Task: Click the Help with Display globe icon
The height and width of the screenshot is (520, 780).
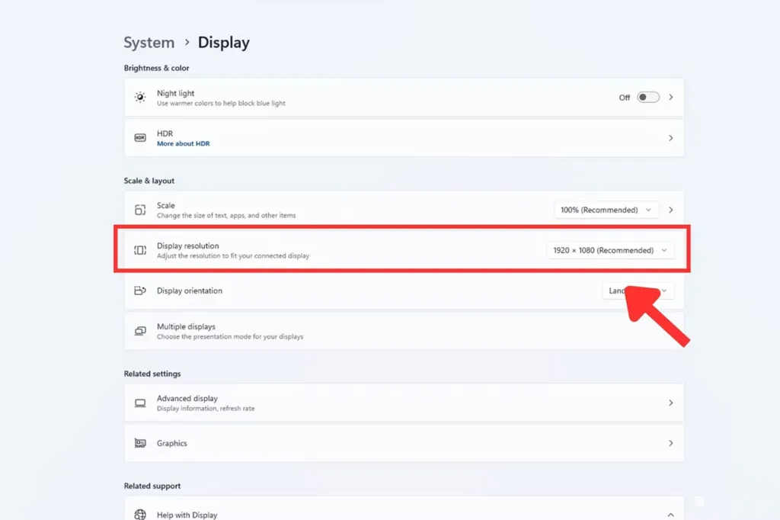Action: click(x=140, y=515)
